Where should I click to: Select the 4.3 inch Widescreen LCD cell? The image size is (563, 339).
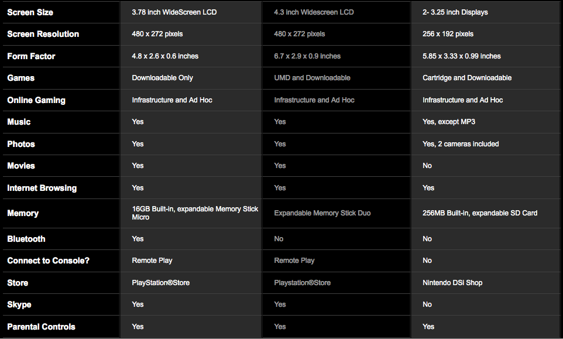coord(314,12)
